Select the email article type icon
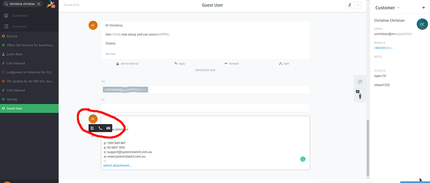The width and height of the screenshot is (430, 183). tap(108, 128)
